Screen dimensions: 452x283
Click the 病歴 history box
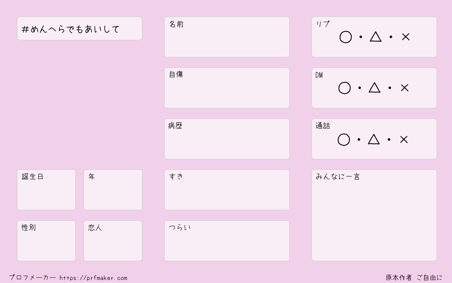(x=227, y=139)
